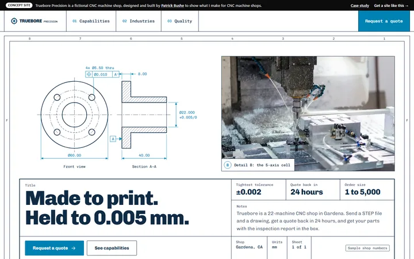Click the Notes paragraph about Truebore
Screen dimensions: 414x259
[x=309, y=221]
